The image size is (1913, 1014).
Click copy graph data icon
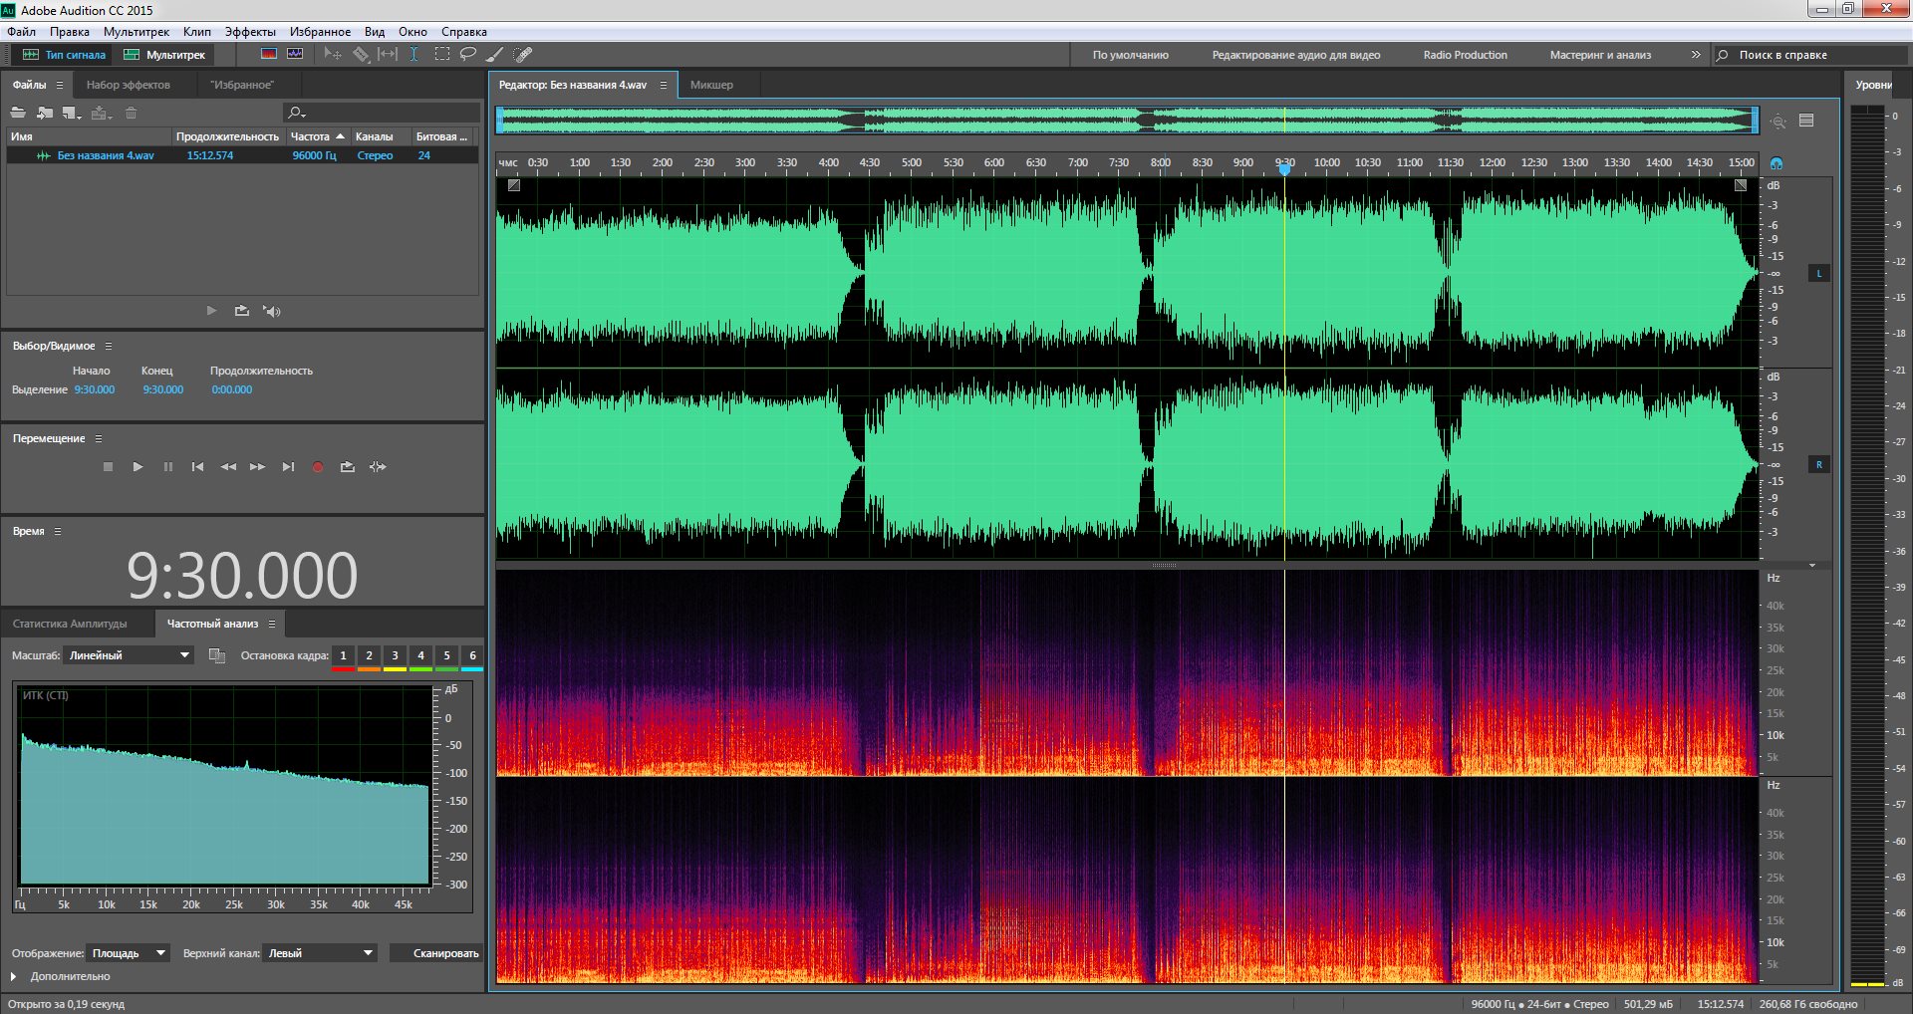coord(216,655)
